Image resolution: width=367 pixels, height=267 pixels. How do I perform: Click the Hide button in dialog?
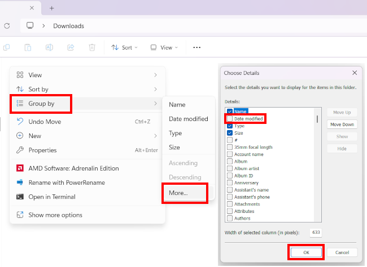(342, 149)
